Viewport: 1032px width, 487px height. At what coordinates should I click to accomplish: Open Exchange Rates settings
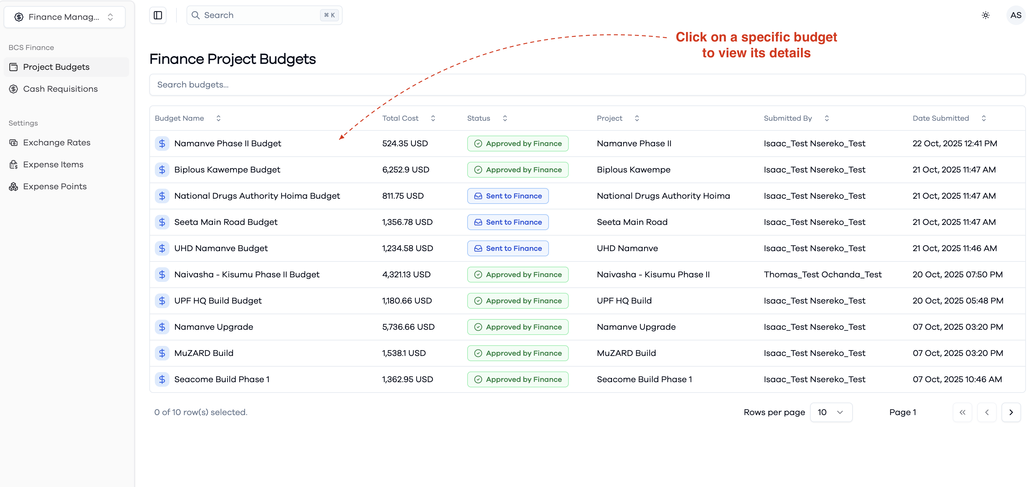[x=66, y=143]
